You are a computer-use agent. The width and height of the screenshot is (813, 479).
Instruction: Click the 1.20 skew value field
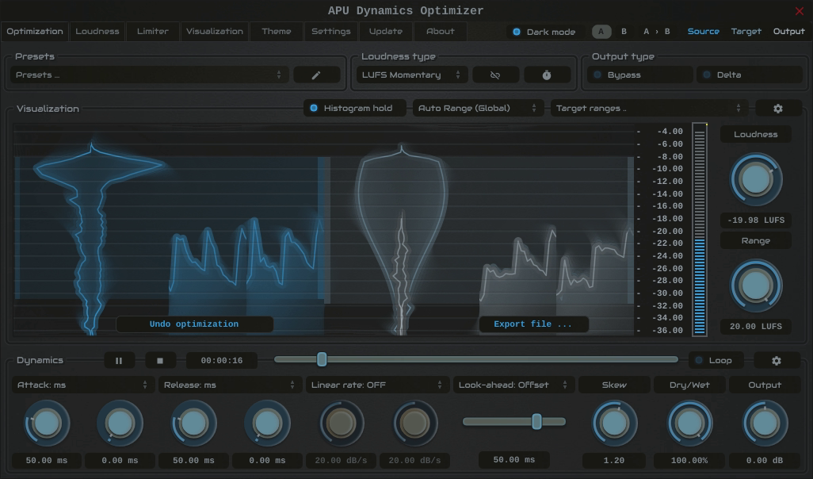click(614, 461)
